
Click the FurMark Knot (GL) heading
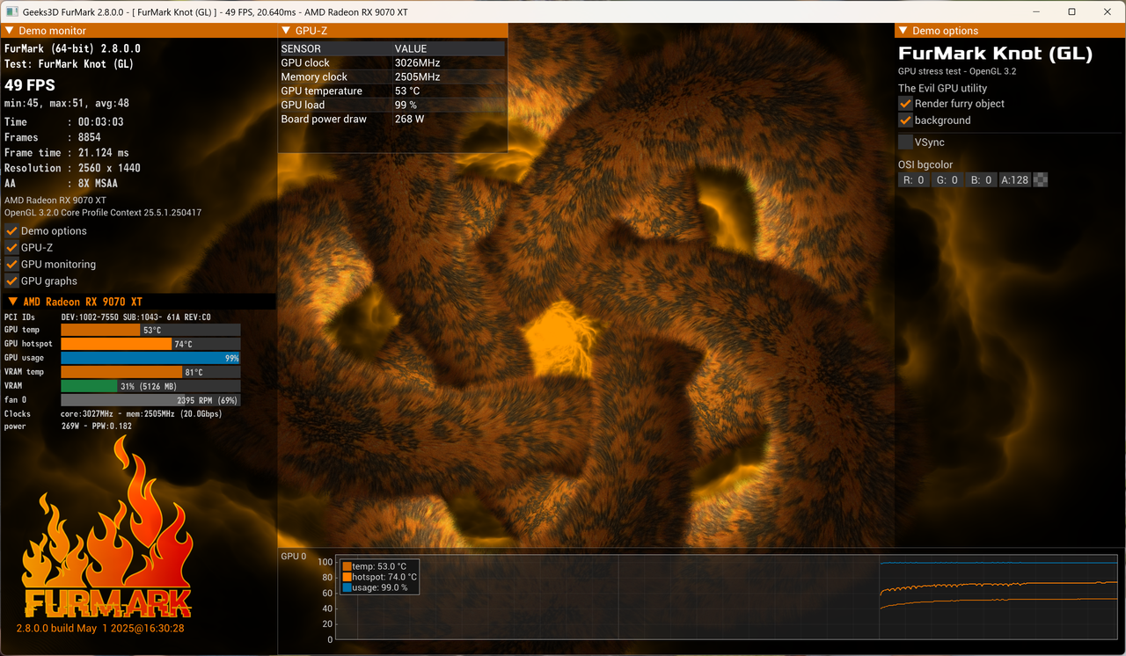point(995,54)
